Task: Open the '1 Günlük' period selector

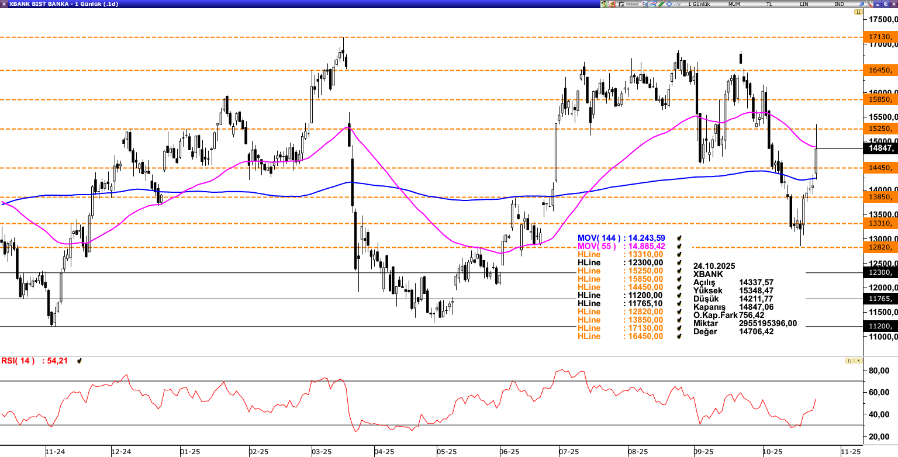Action: (x=699, y=4)
